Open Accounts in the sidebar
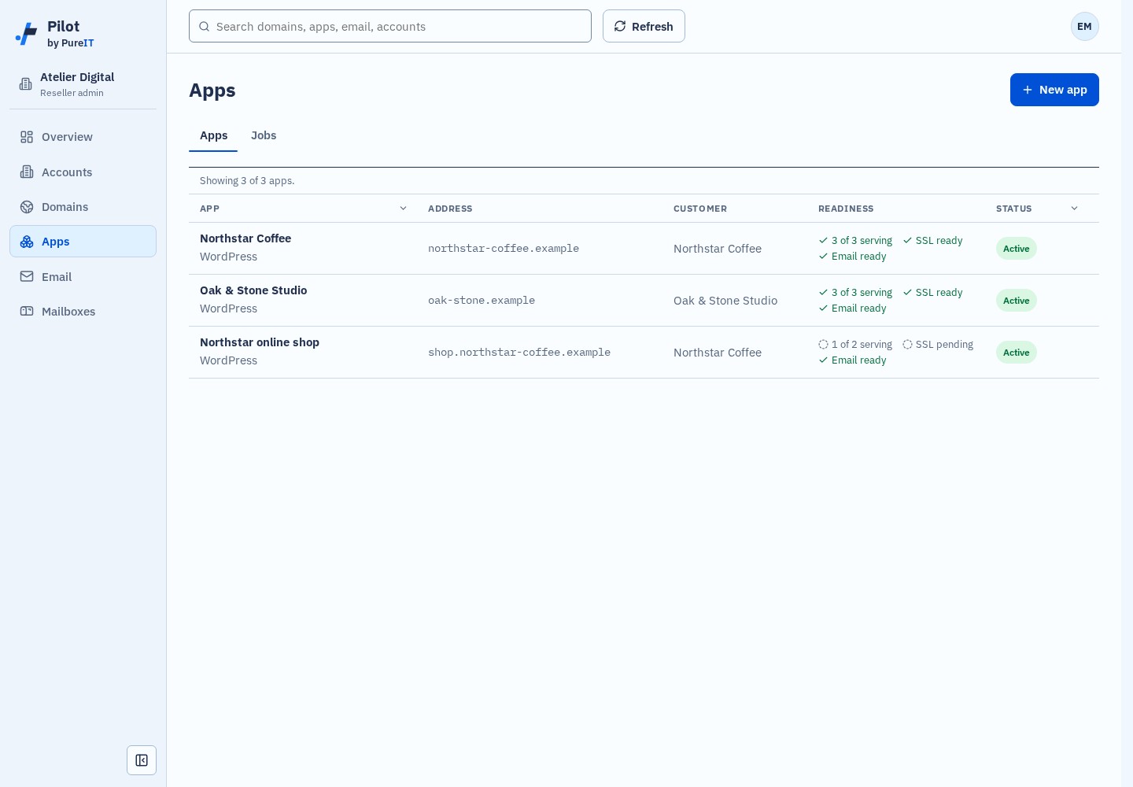This screenshot has width=1133, height=787. (83, 172)
